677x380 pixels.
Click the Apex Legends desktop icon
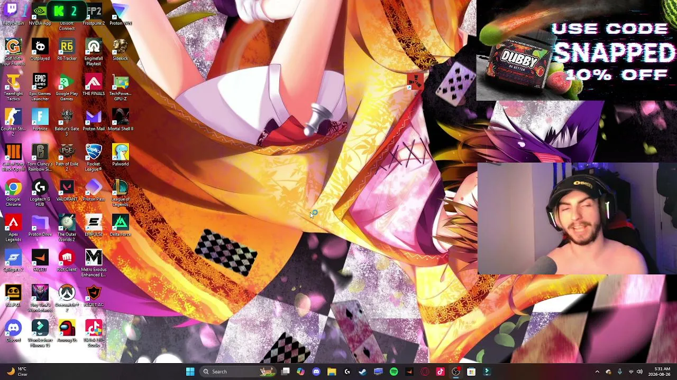13,229
